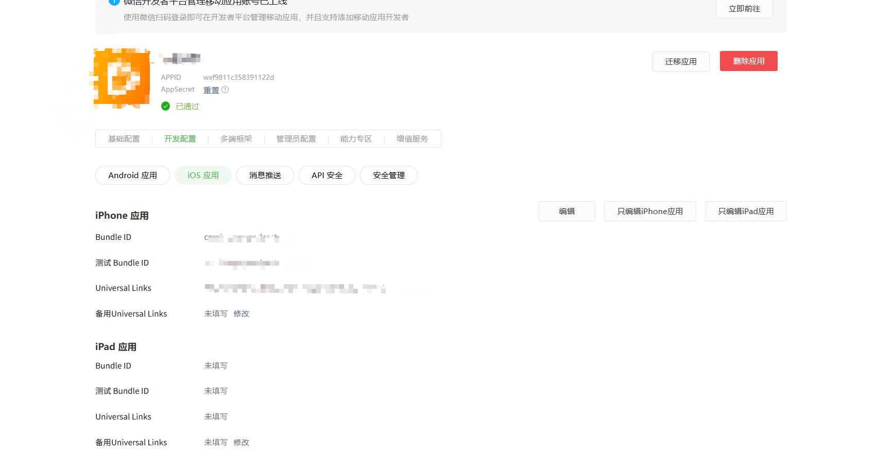Click the 只编辑iPhone应用 button
Screen dimensions: 875x471
649,212
